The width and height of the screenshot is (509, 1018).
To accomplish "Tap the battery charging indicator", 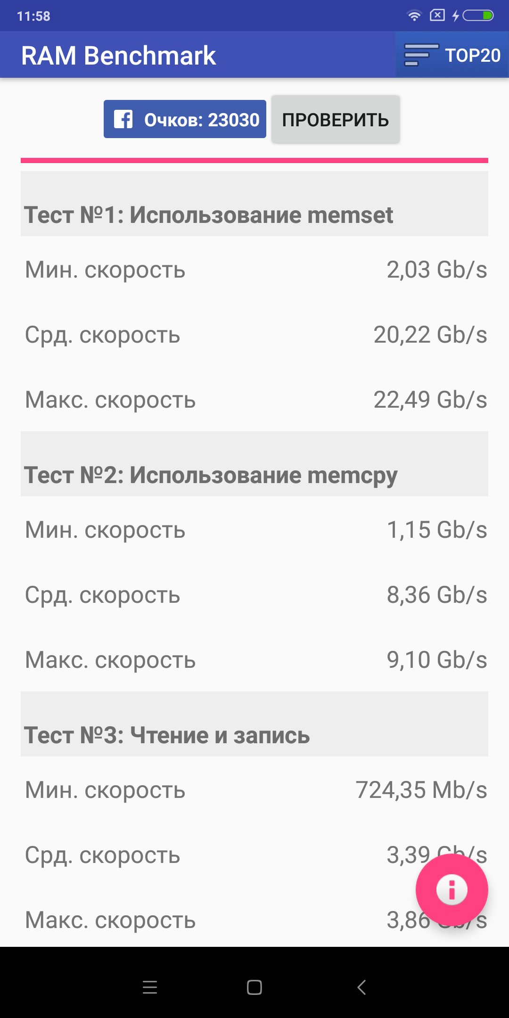I will tap(473, 16).
